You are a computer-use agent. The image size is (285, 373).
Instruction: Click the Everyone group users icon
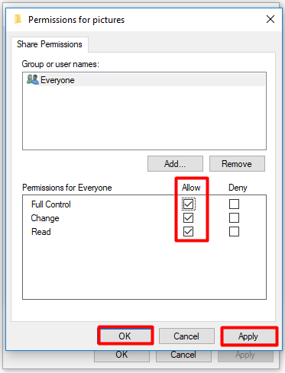32,79
